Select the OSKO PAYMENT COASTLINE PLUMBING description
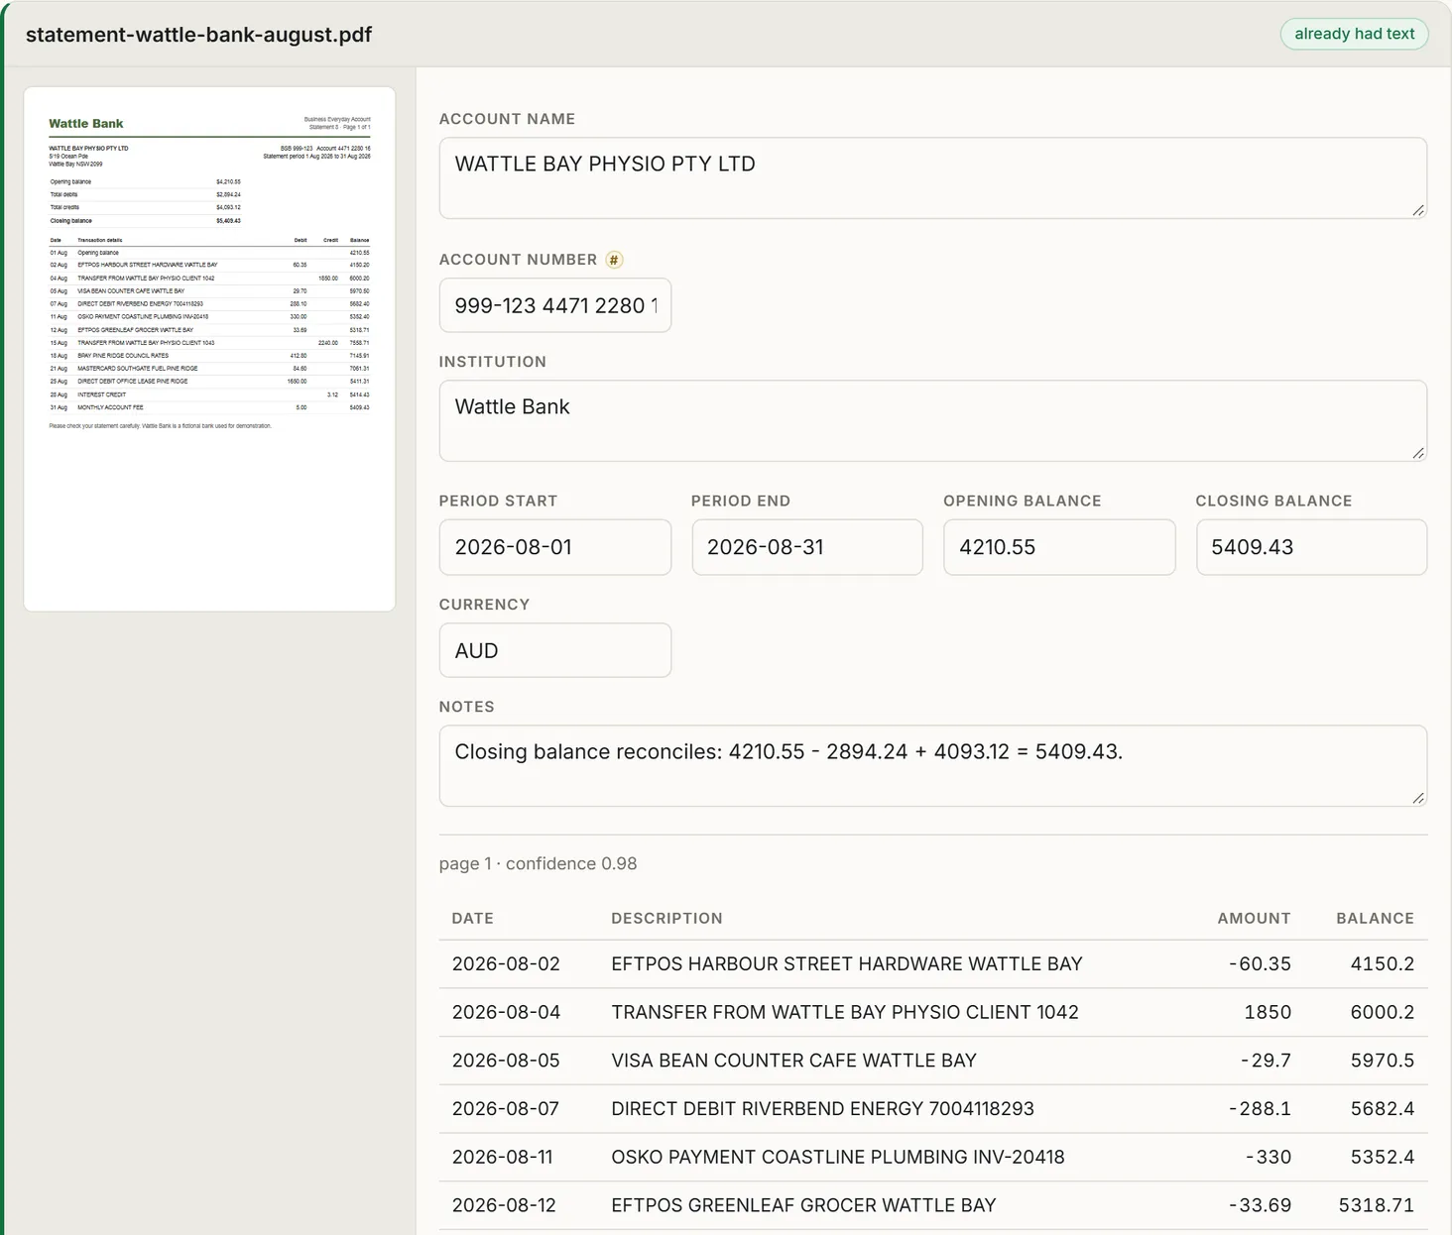The image size is (1452, 1235). pos(837,1157)
